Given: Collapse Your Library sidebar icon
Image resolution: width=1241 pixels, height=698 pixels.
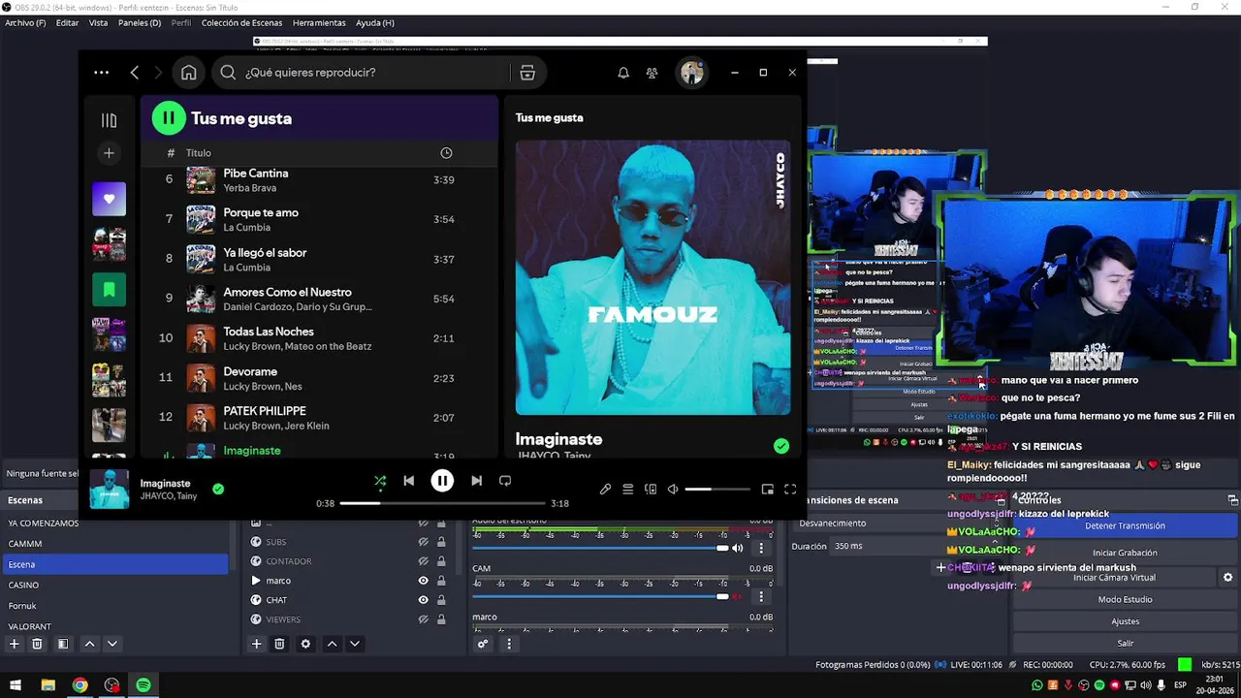Looking at the screenshot, I should 109,120.
